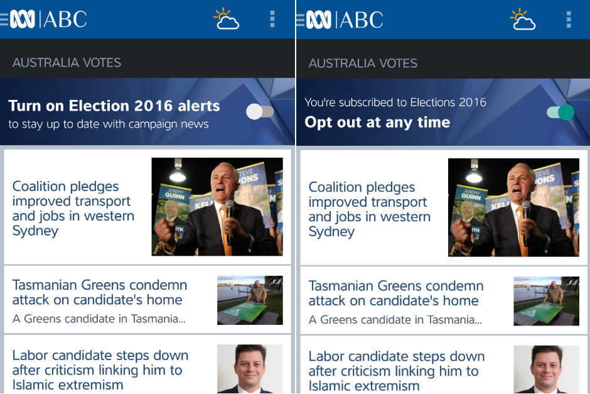Read the Tasmanian Greens candidate attack story
This screenshot has height=394, width=590.
pos(99,293)
